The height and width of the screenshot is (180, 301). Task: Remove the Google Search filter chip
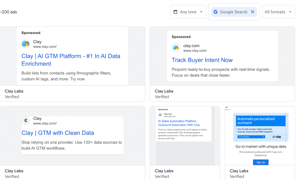[x=253, y=12]
